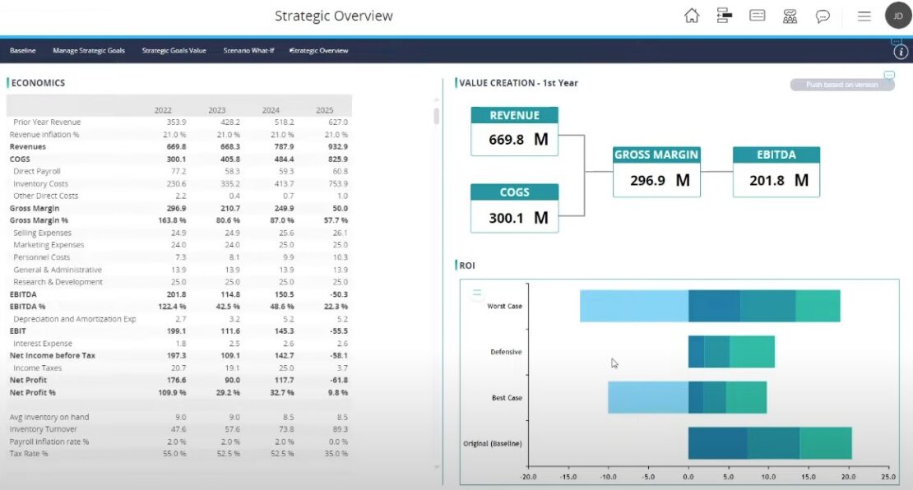Open the chat bubble icon
This screenshot has height=490, width=913.
pos(823,16)
